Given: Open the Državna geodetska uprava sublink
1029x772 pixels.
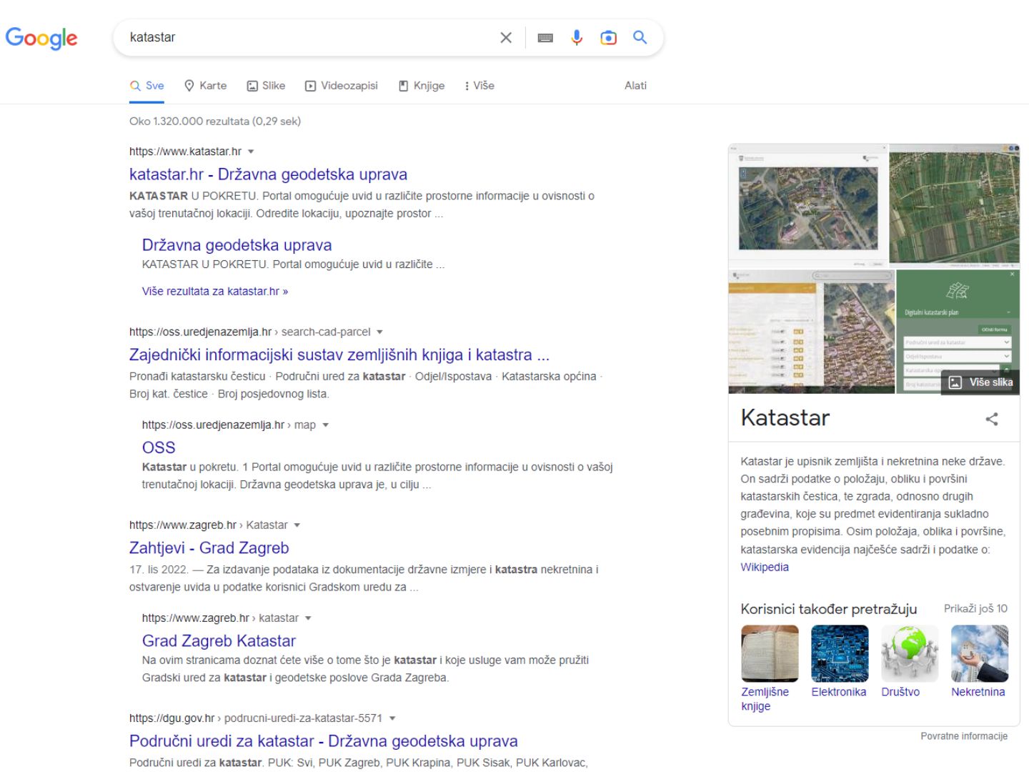Looking at the screenshot, I should pos(237,245).
